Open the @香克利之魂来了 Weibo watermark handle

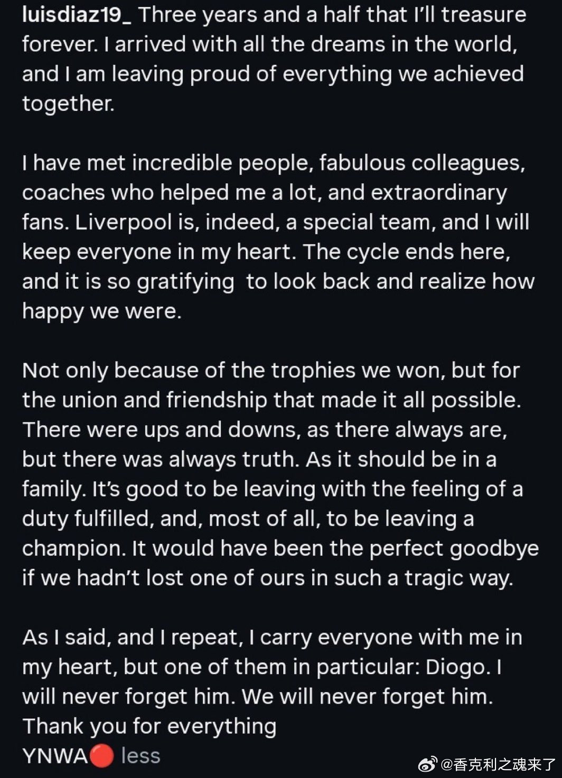point(498,763)
